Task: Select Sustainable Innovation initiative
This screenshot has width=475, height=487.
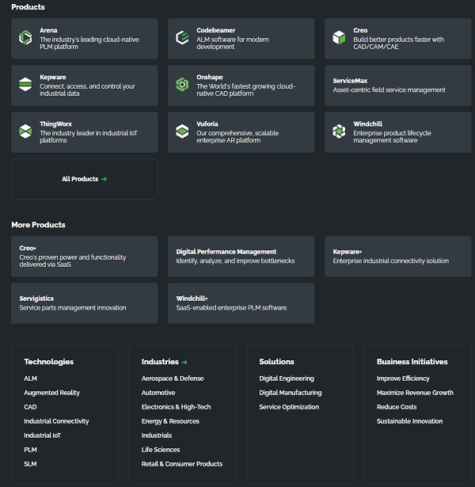Action: point(410,421)
